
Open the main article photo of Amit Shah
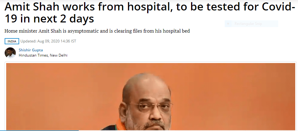(x=151, y=97)
